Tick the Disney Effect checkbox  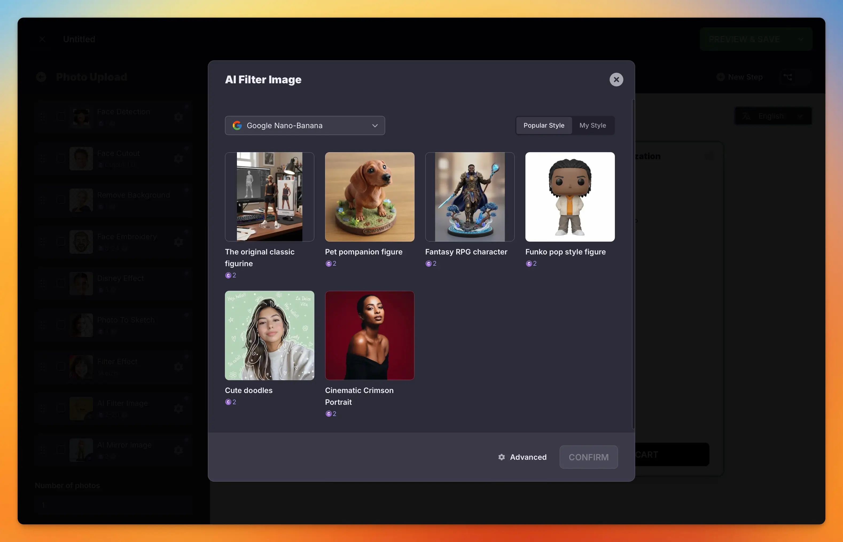coord(61,283)
